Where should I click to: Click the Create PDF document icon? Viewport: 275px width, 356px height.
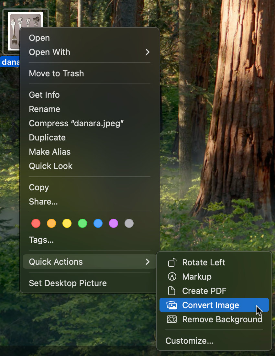click(172, 291)
